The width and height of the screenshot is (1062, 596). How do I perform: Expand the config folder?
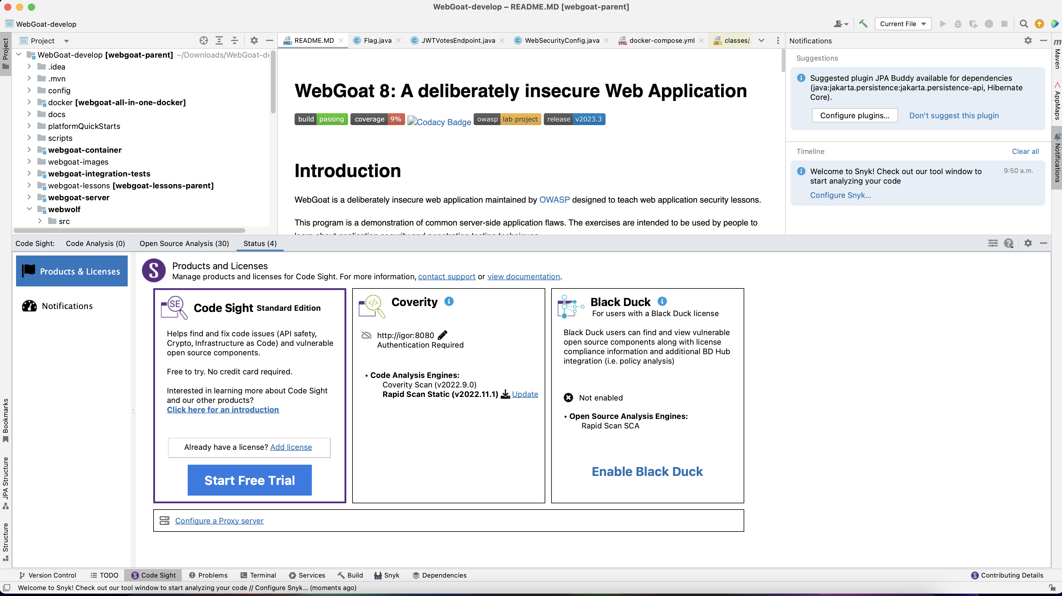click(29, 90)
